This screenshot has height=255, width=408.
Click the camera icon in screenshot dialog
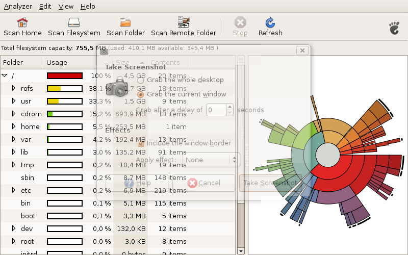click(x=118, y=87)
